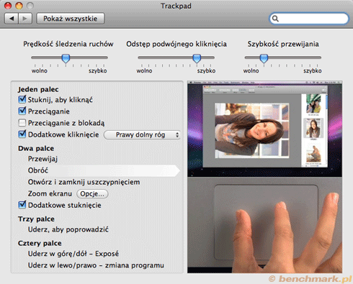The image size is (353, 284).
Task: Click the magnifying glass search icon
Action: [x=275, y=19]
